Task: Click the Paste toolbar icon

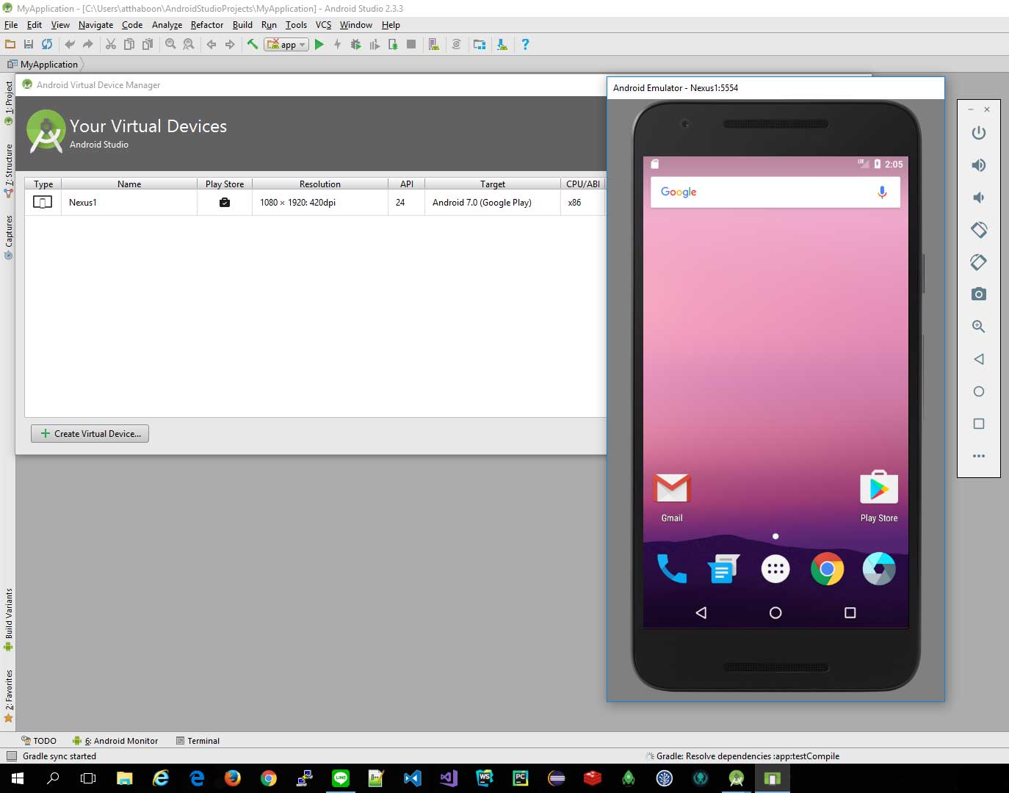Action: tap(148, 44)
